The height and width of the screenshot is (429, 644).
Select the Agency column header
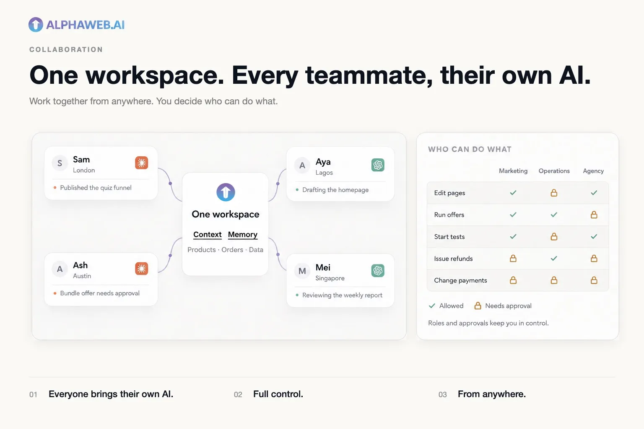(x=593, y=171)
